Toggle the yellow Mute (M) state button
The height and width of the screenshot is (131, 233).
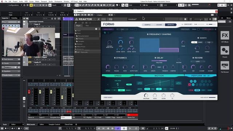pyautogui.click(x=31, y=5)
